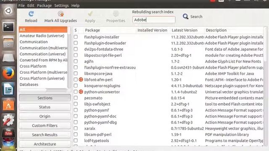The width and height of the screenshot is (269, 151).
Task: Open the Settings menu
Action: click(x=61, y=5)
